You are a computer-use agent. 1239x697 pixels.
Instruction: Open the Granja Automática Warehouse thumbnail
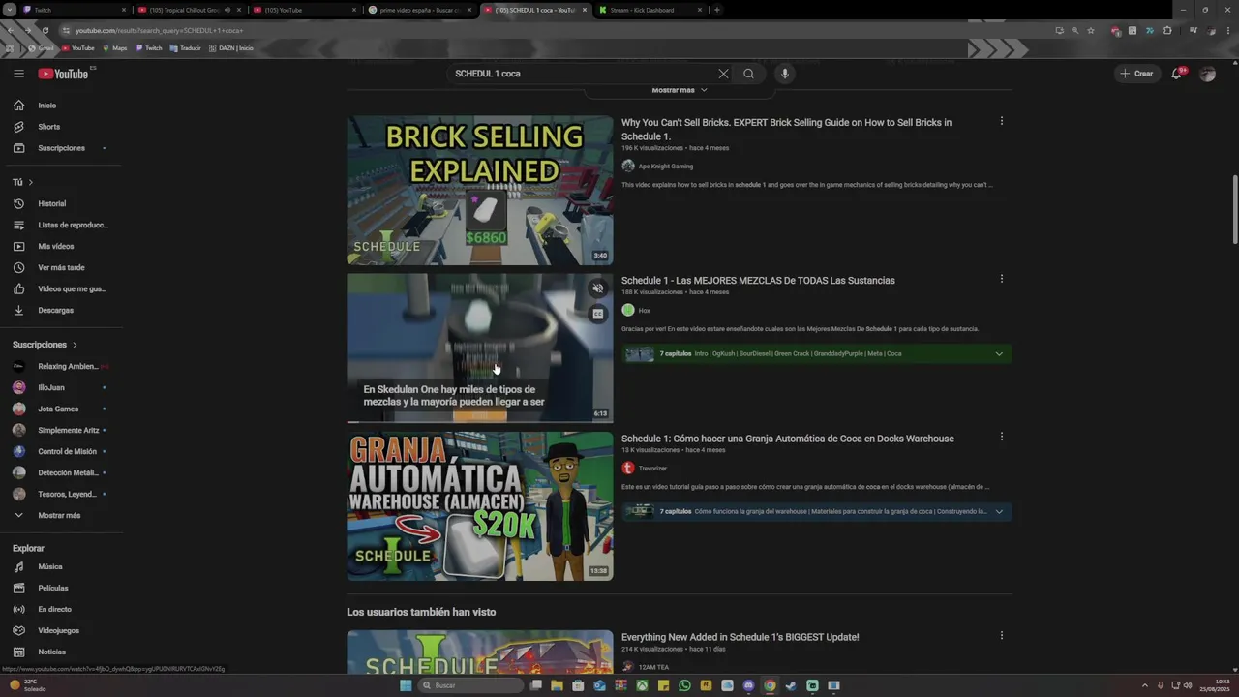(480, 506)
